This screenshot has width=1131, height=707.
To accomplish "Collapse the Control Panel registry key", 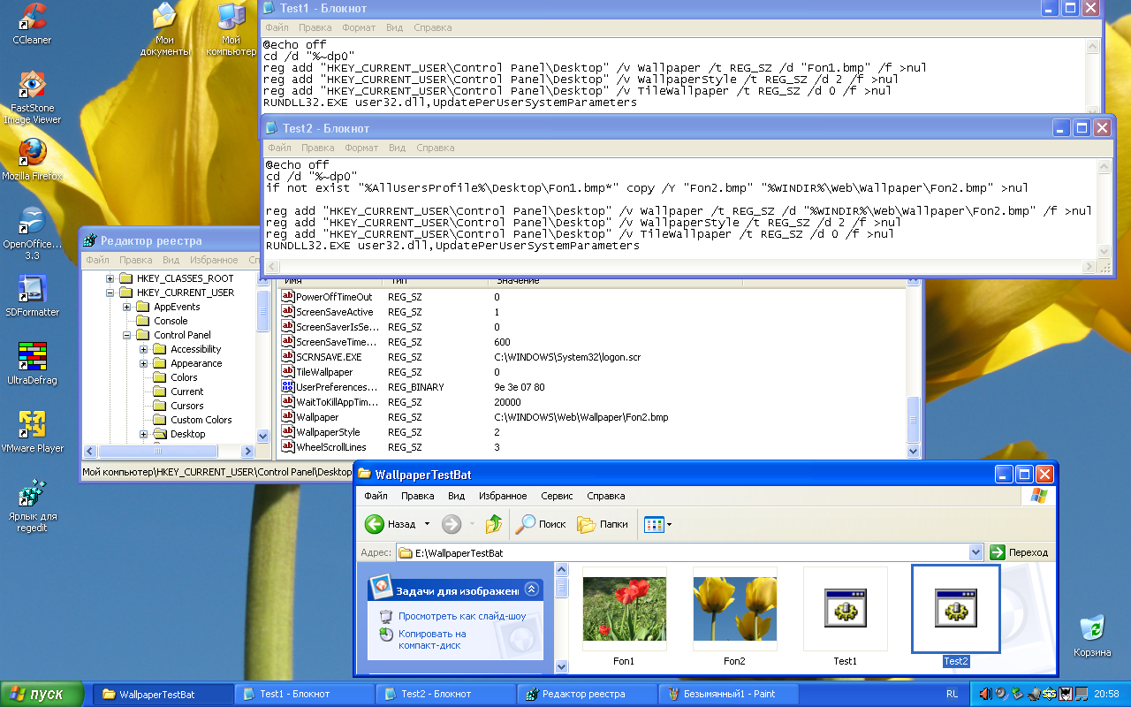I will pyautogui.click(x=127, y=335).
